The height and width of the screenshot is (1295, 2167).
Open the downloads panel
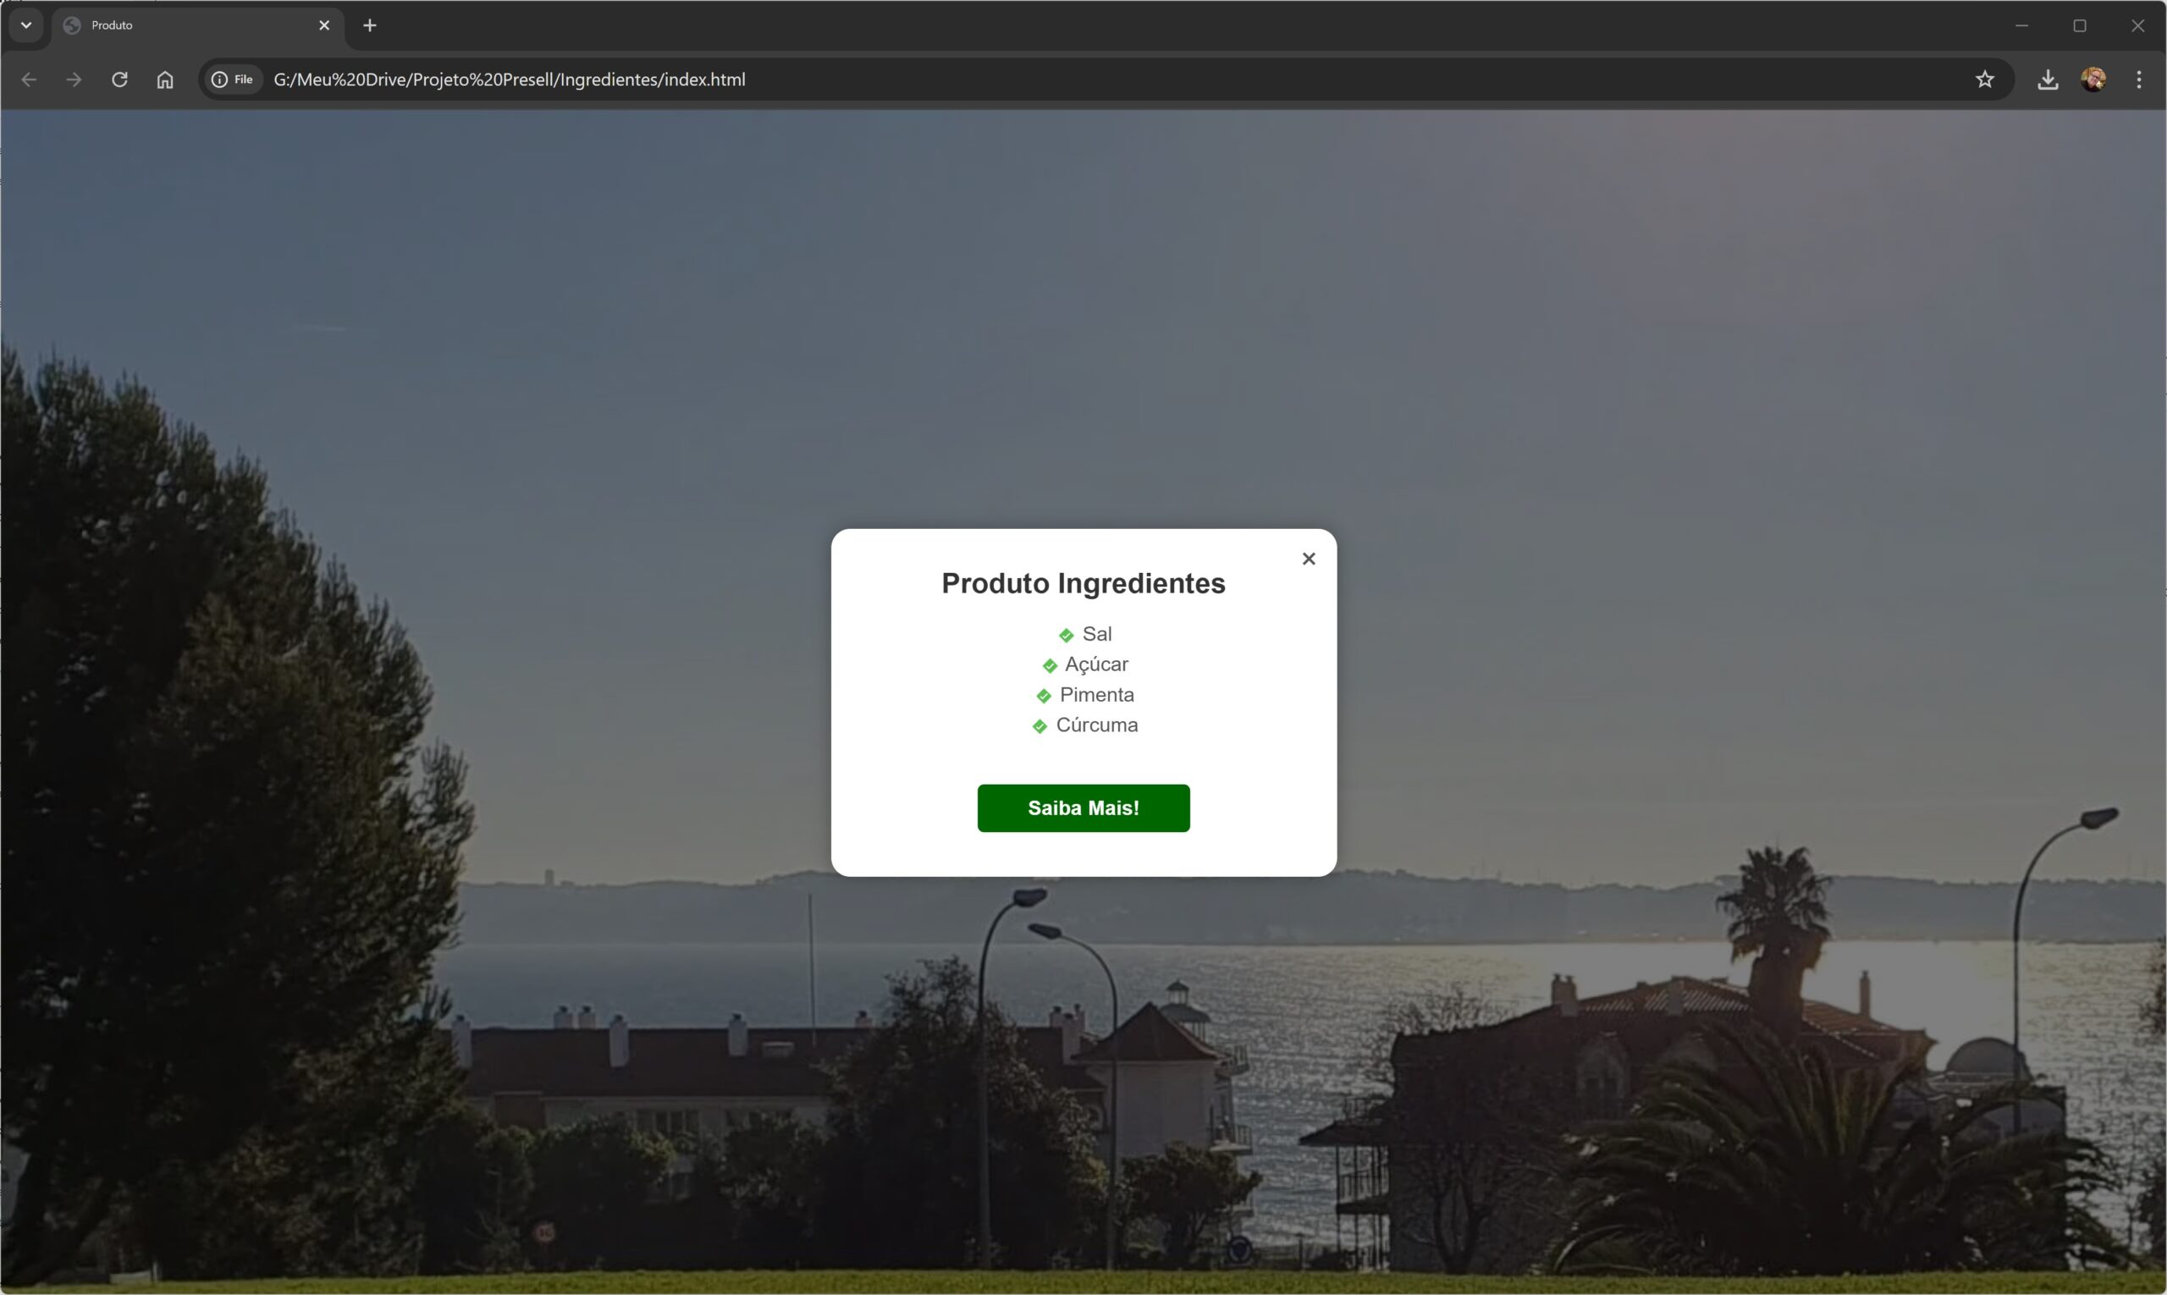point(2048,80)
